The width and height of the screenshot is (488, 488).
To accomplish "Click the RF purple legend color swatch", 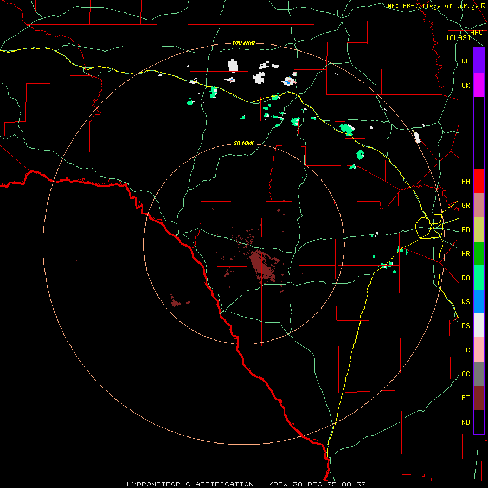I will (479, 61).
